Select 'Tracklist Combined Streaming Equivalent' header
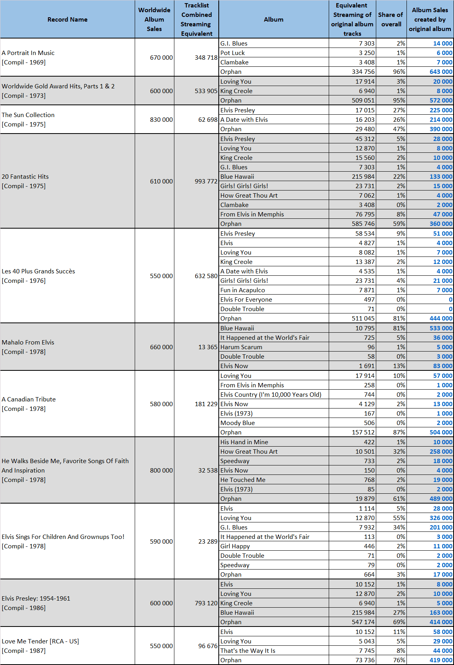 196,19
